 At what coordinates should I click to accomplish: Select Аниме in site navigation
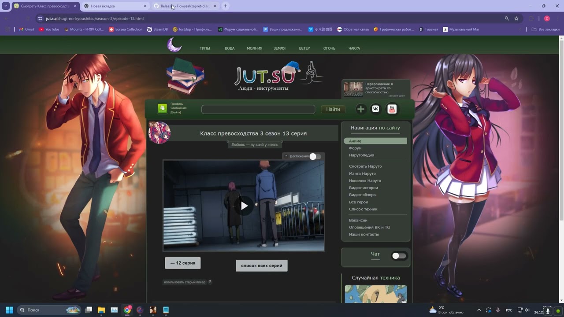[375, 141]
